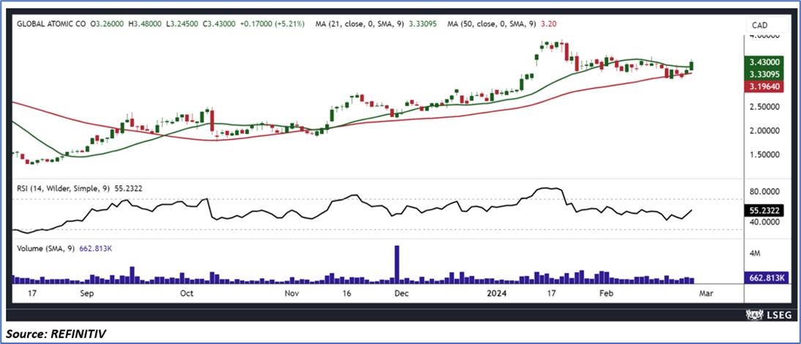Click the green 3.43000 price label
This screenshot has width=801, height=344.
tap(764, 61)
